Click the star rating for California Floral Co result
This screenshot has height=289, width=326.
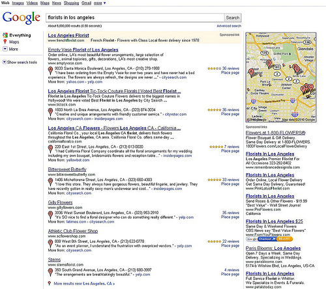(216, 146)
